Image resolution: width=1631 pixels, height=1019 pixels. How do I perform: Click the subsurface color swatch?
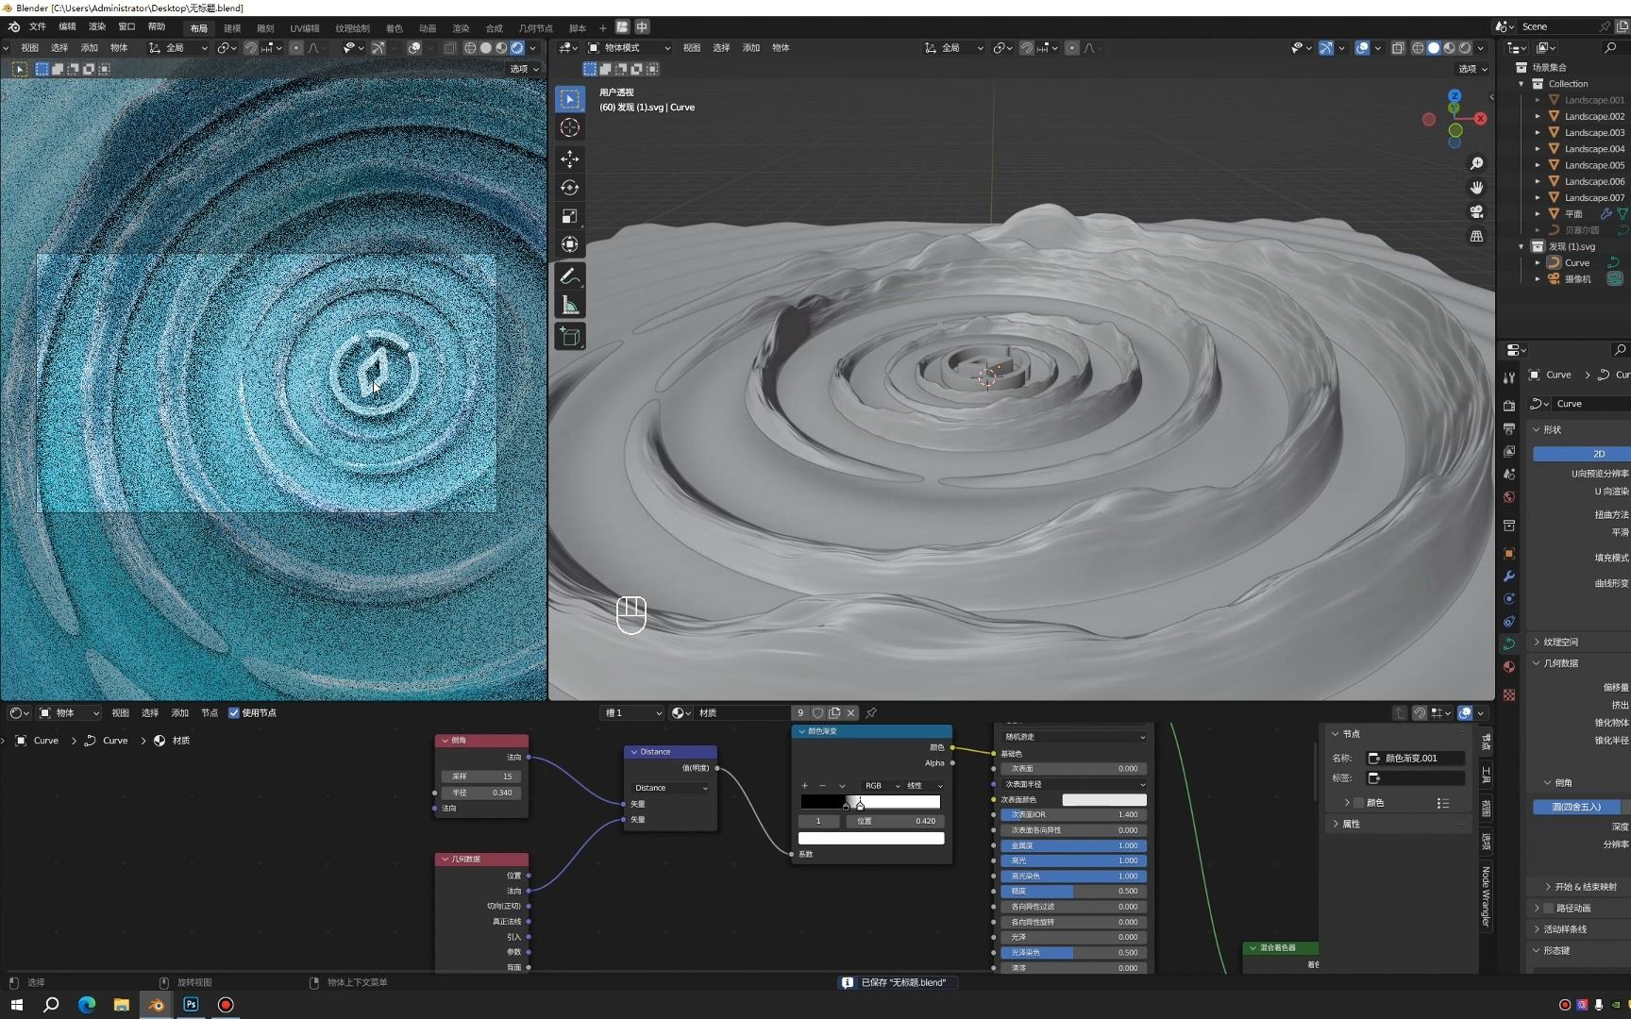pyautogui.click(x=1104, y=800)
